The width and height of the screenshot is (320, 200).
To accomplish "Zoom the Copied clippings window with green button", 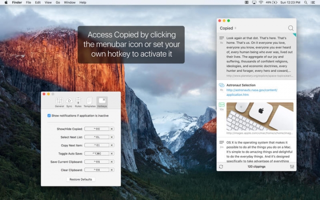I will (228, 20).
